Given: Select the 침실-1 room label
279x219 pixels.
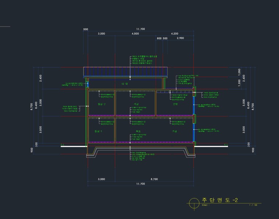Looking at the screenshot, I should (98, 131).
